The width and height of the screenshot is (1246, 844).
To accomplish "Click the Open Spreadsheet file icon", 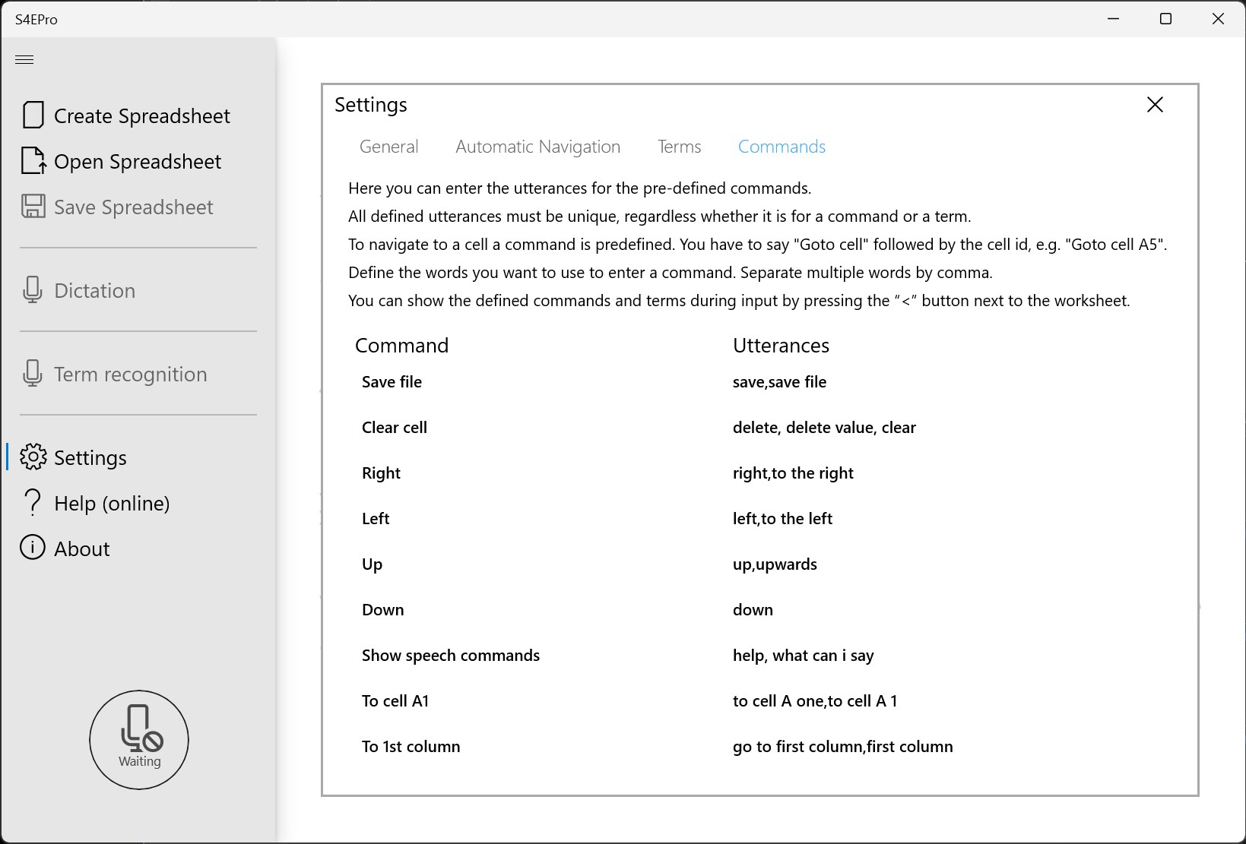I will [33, 161].
